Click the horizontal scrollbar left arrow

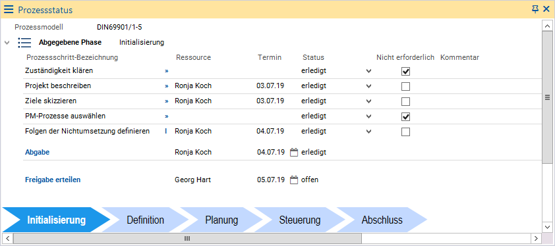pyautogui.click(x=7, y=238)
